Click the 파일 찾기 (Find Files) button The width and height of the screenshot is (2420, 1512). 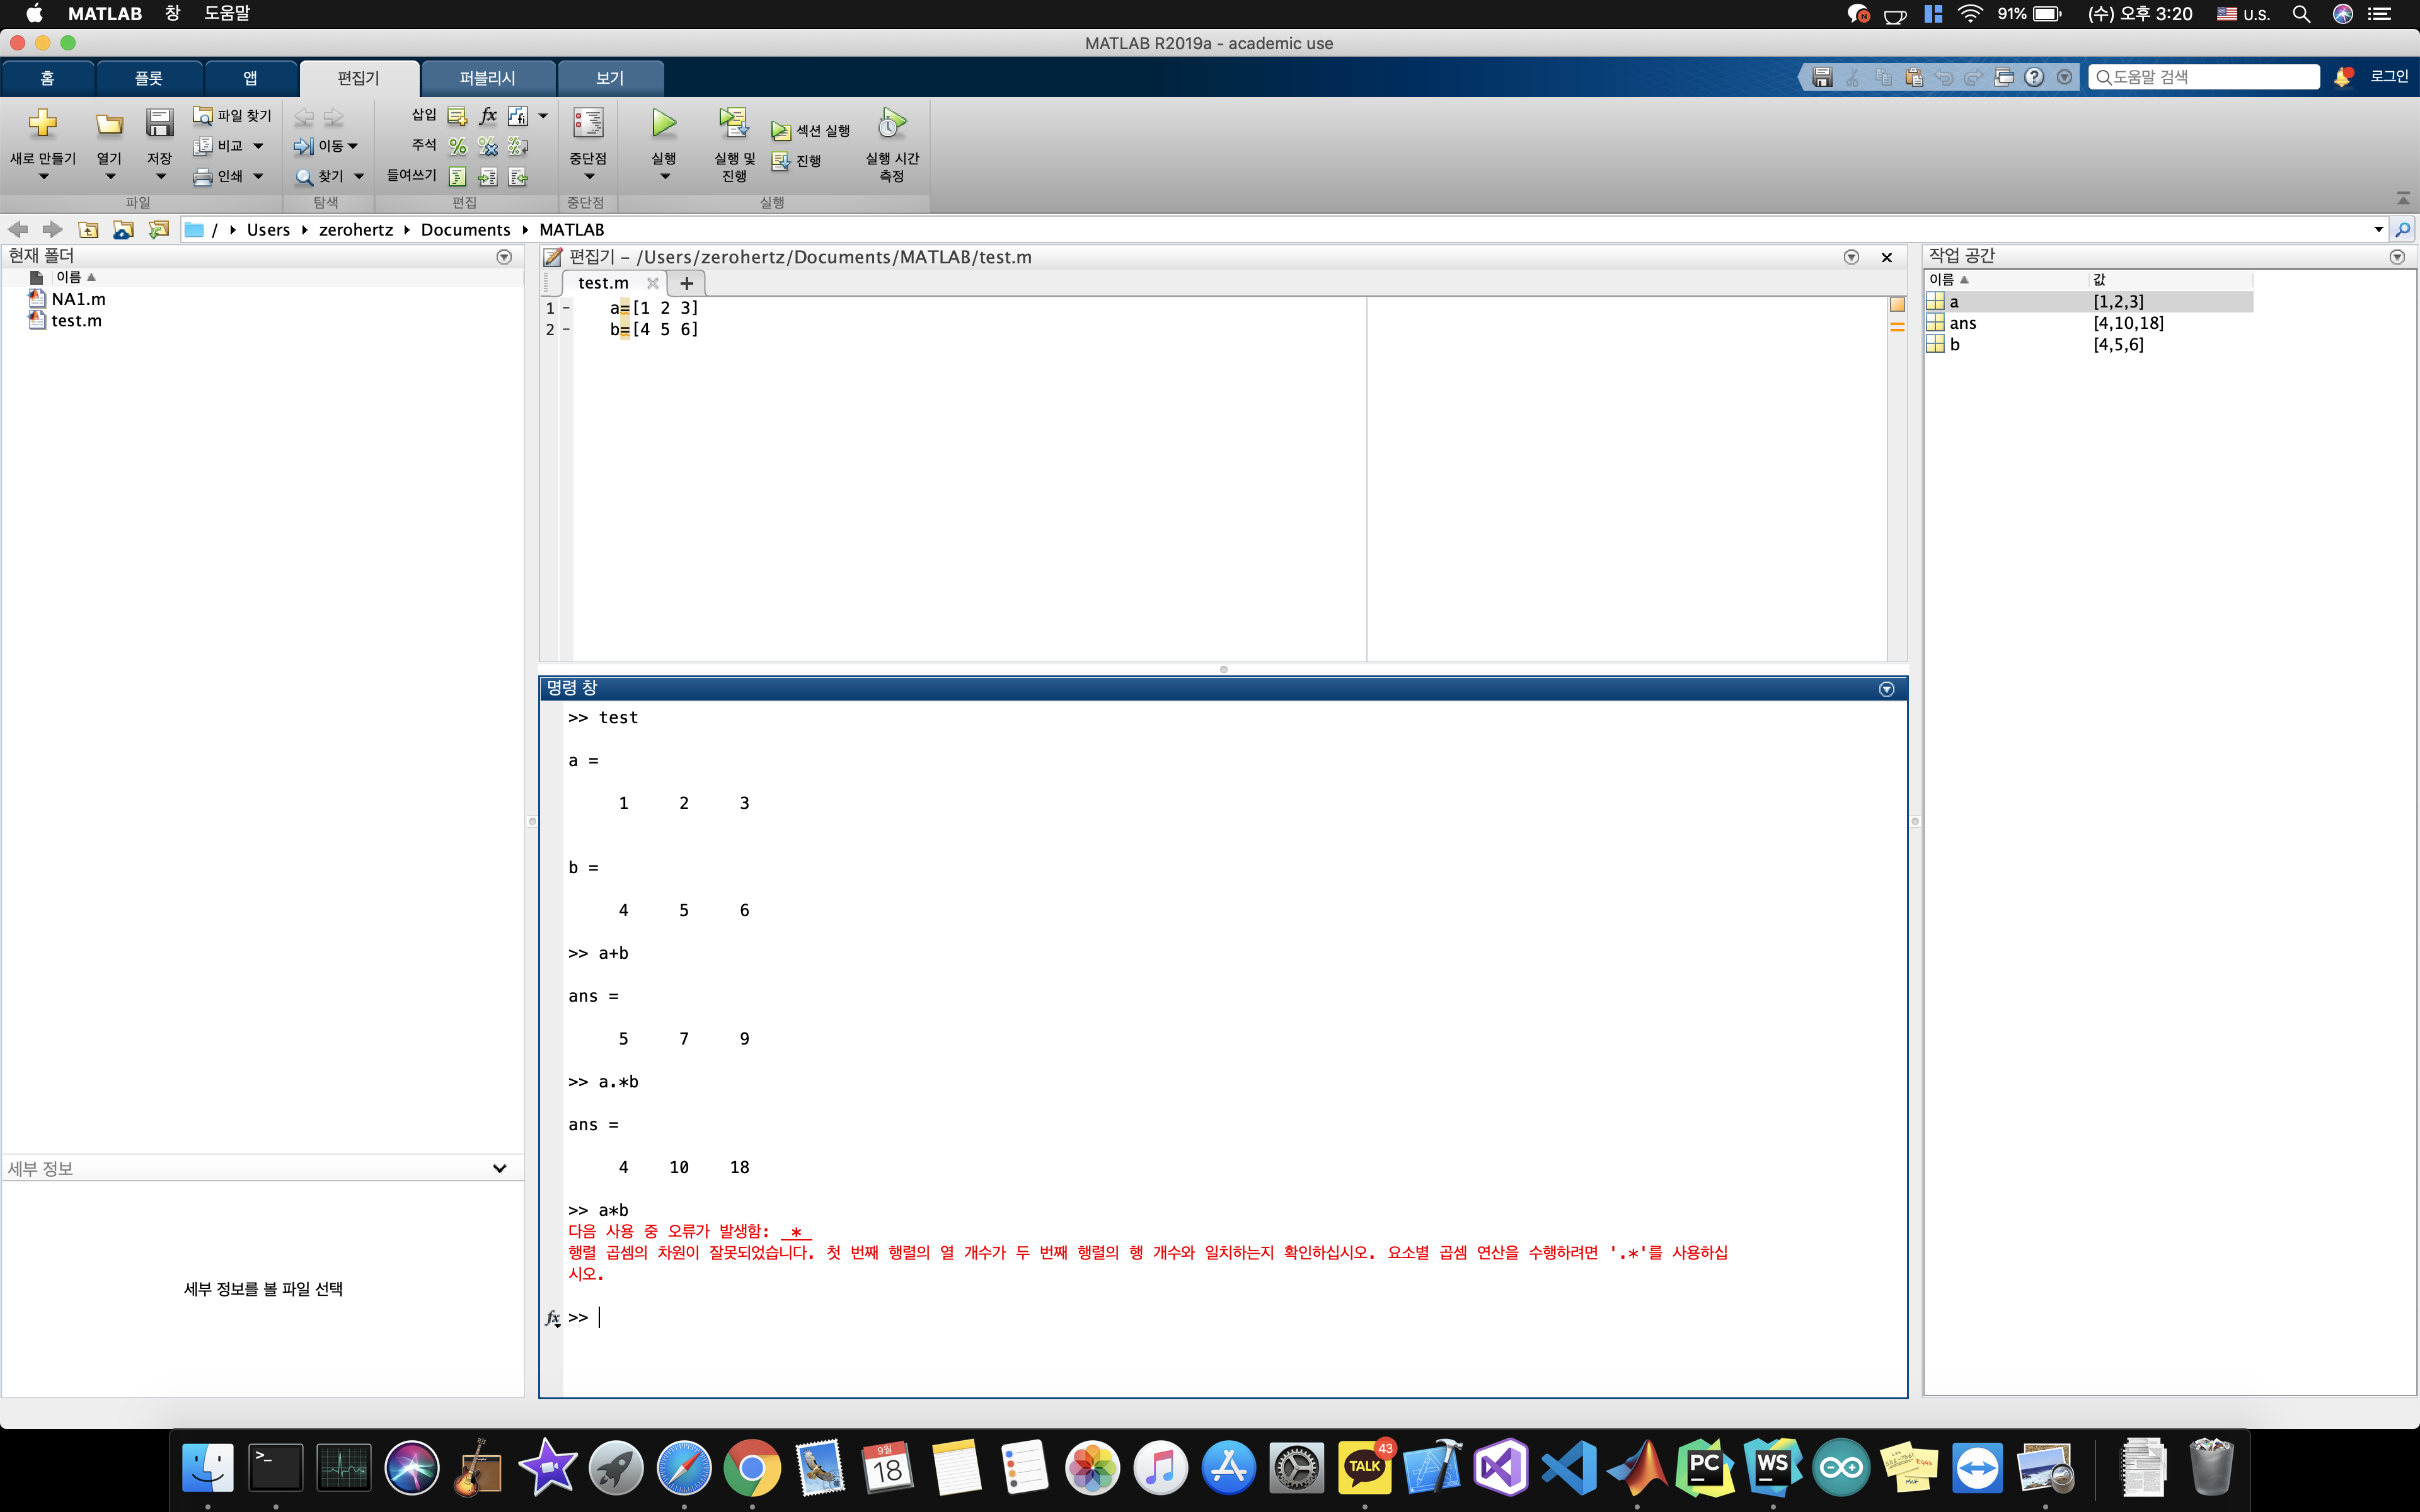pos(232,116)
